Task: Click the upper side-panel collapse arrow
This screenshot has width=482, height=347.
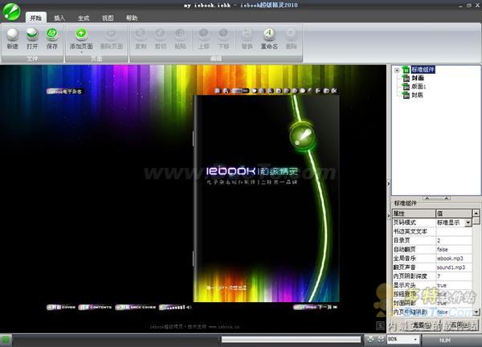Action: pos(389,183)
